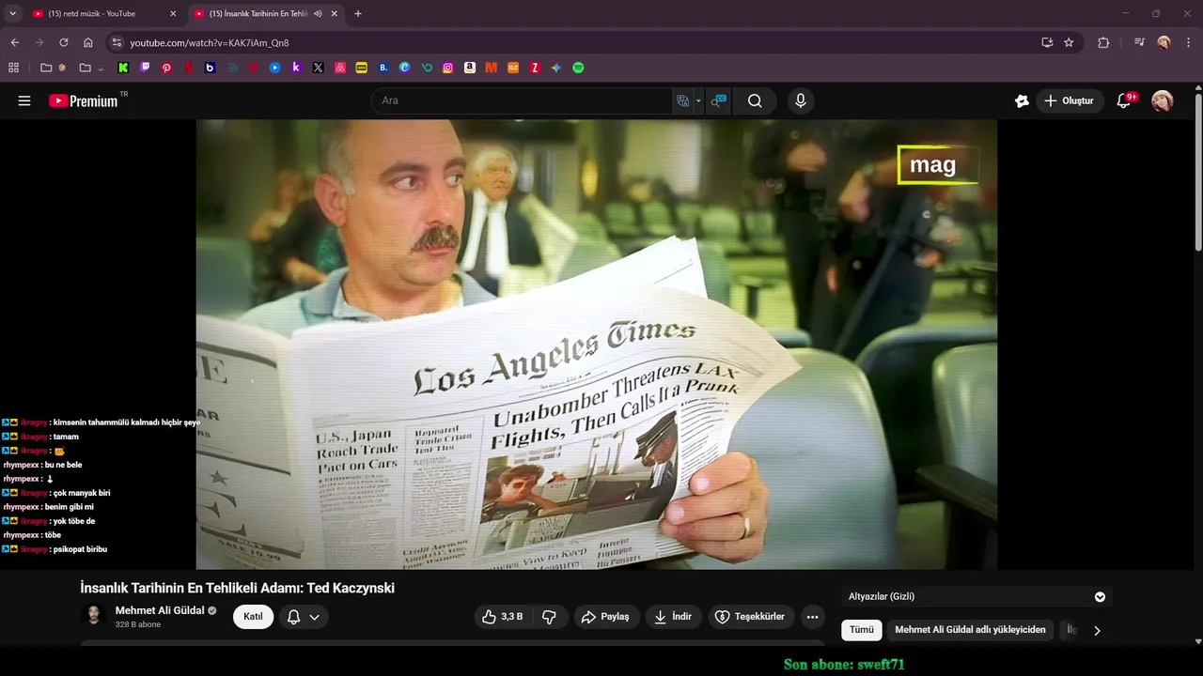Like the video (3,3 B)

click(503, 617)
